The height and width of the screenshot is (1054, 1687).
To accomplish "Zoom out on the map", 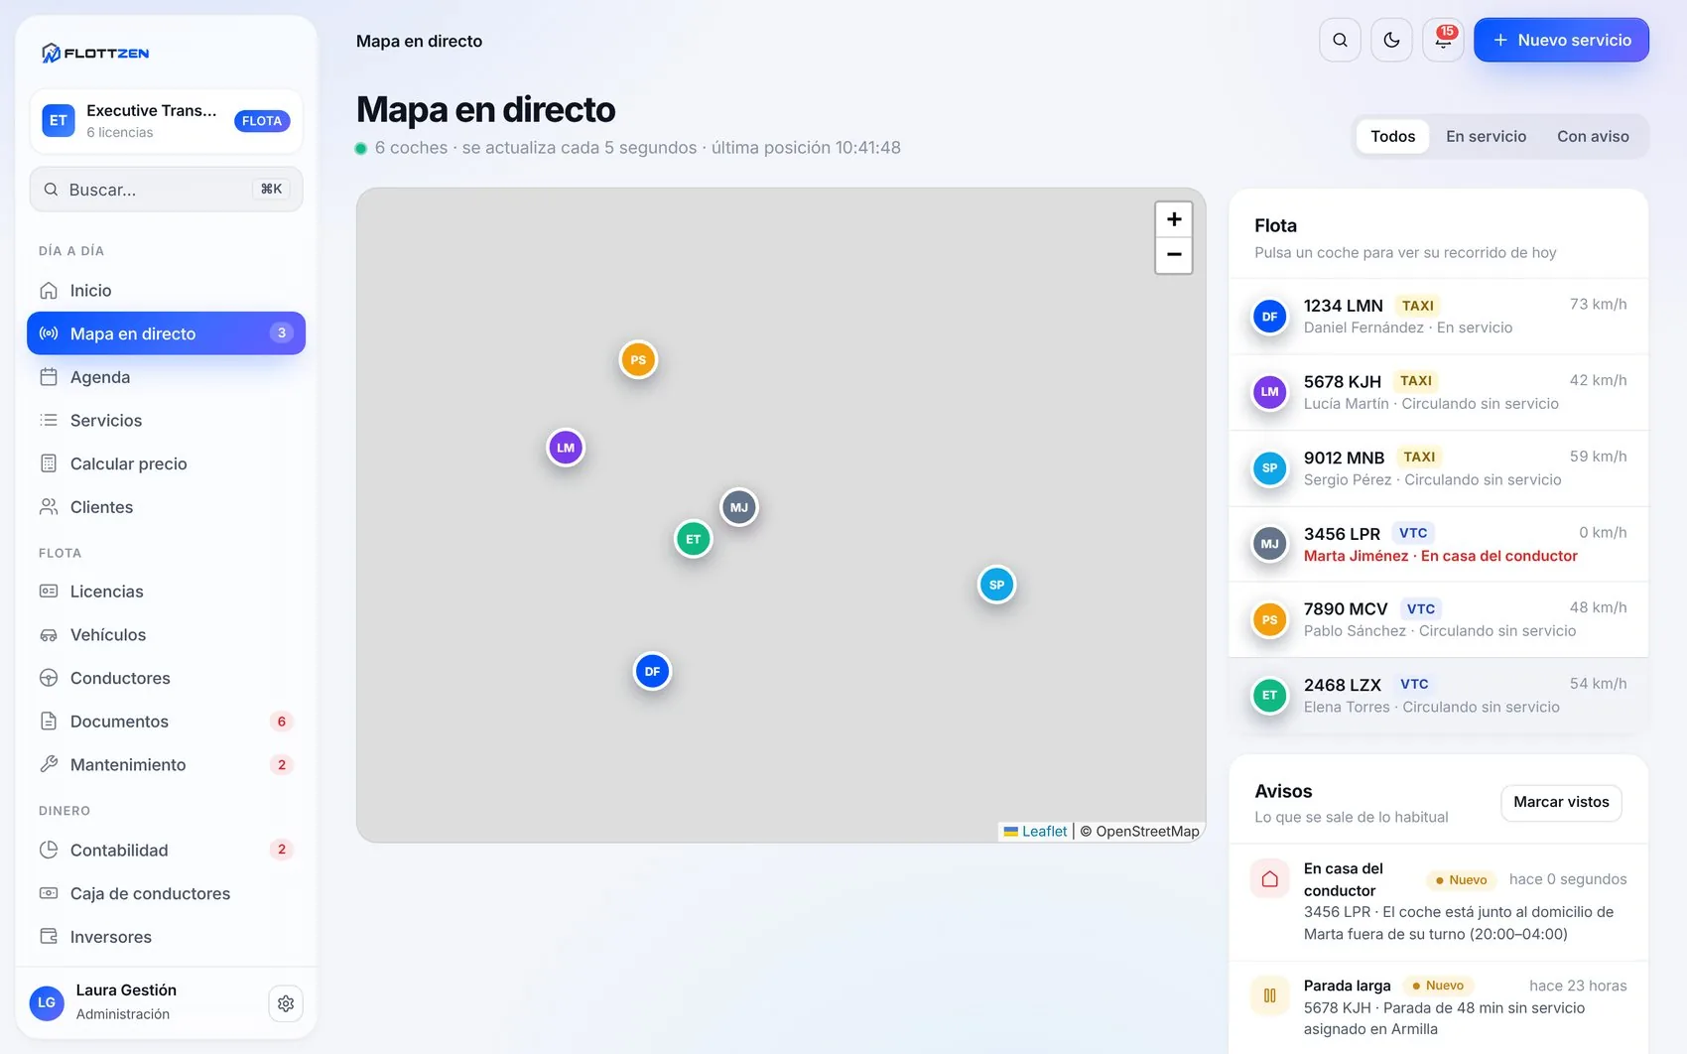I will (x=1174, y=255).
